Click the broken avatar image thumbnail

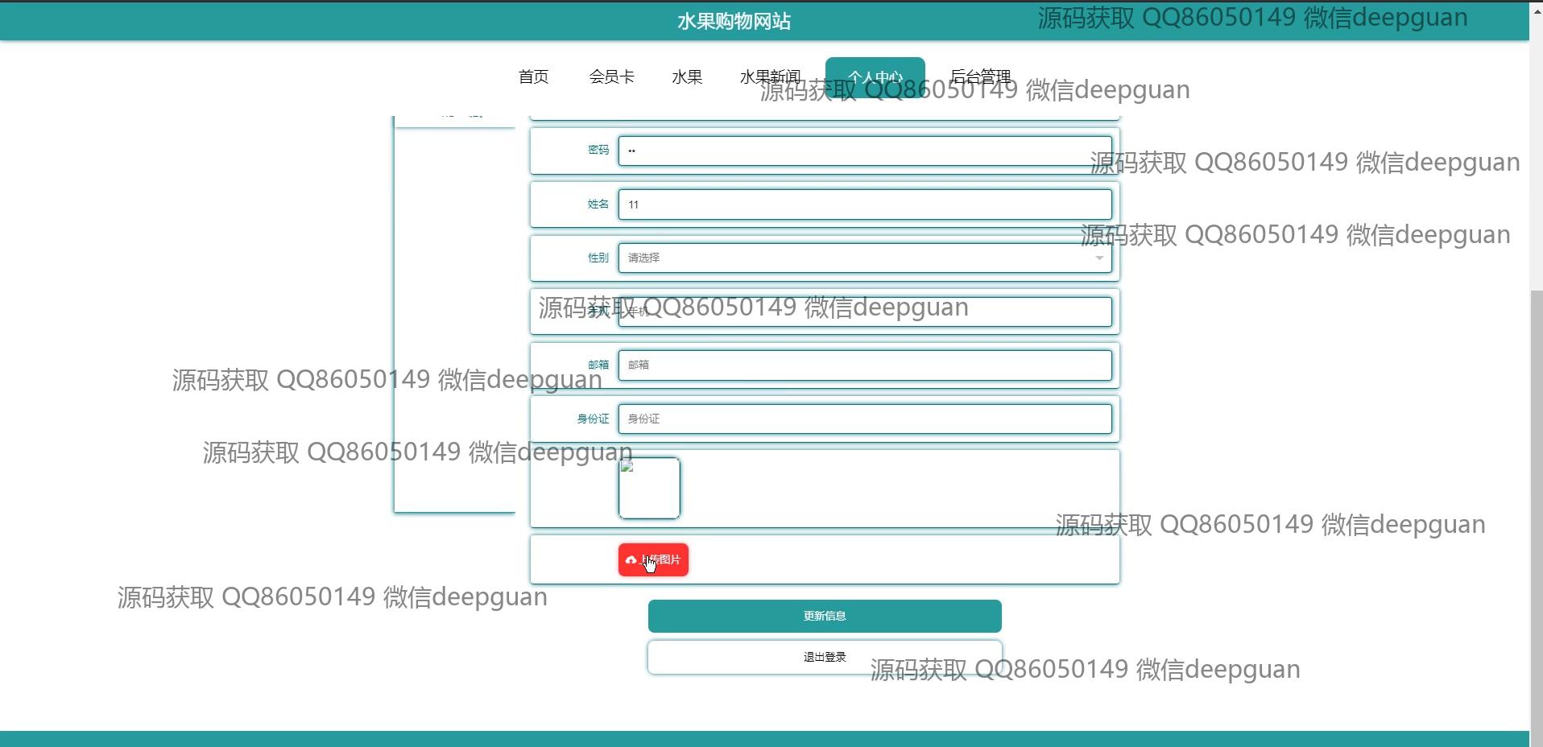(649, 488)
